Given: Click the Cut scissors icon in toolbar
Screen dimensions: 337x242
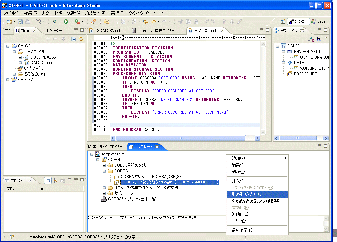Looking at the screenshot, I should [x=181, y=21].
